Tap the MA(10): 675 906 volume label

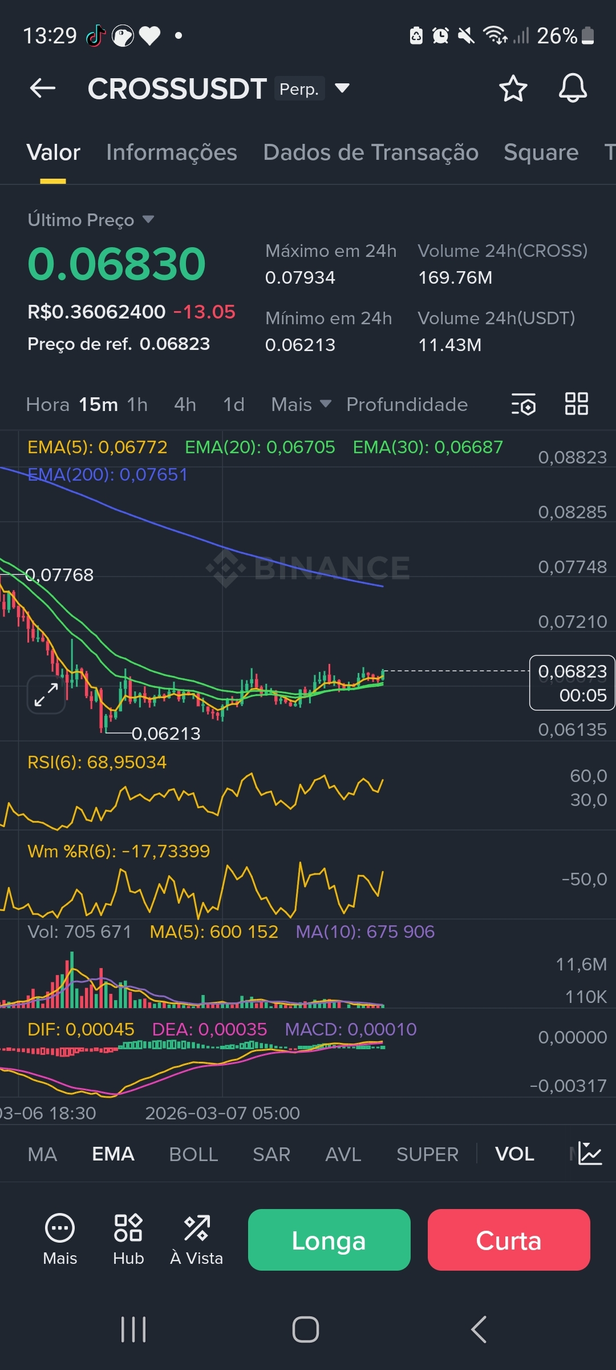[x=365, y=932]
